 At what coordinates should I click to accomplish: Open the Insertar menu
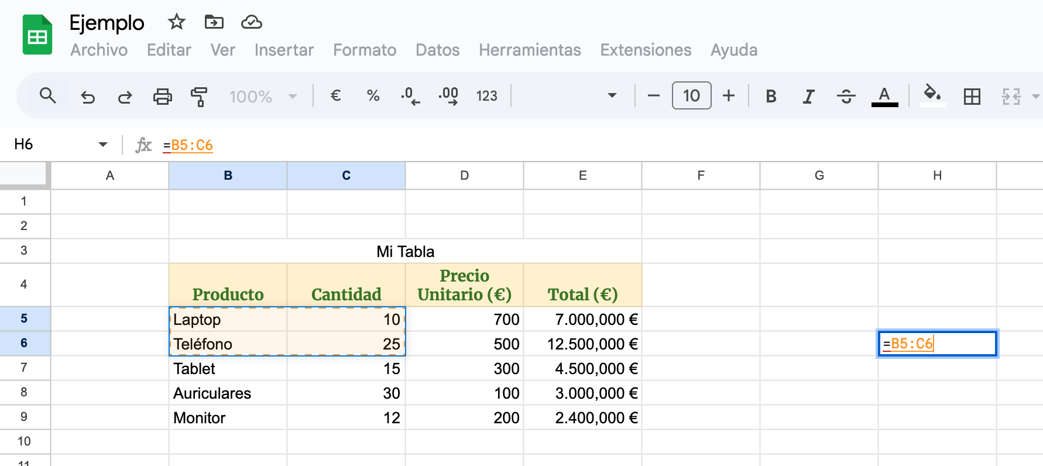point(284,50)
